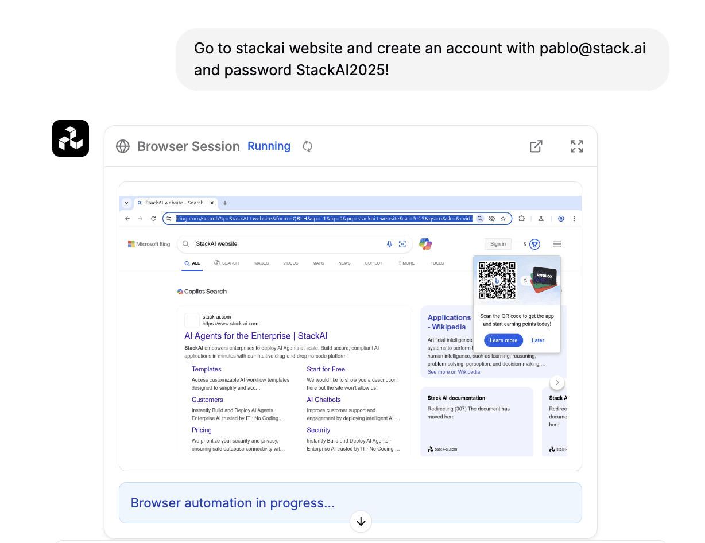Click the Bing voice search microphone

pos(389,244)
